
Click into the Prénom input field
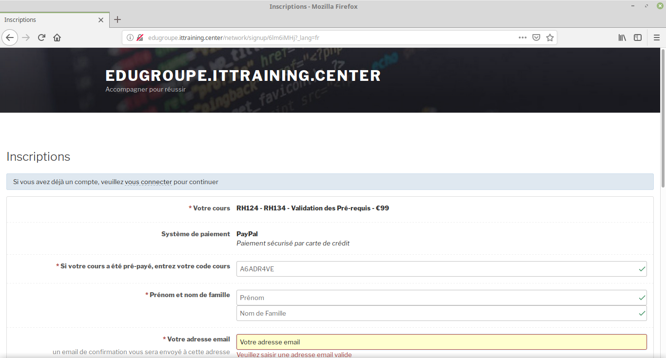click(436, 298)
